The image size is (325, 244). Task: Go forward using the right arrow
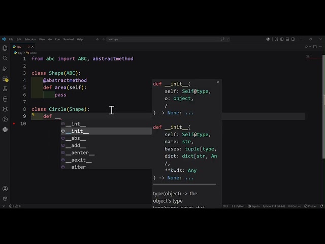click(x=103, y=39)
